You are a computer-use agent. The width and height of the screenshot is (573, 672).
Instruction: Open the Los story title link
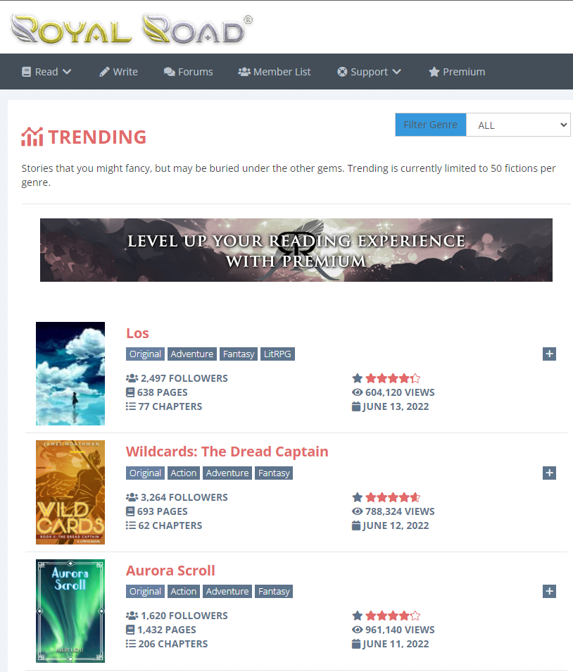pyautogui.click(x=137, y=333)
